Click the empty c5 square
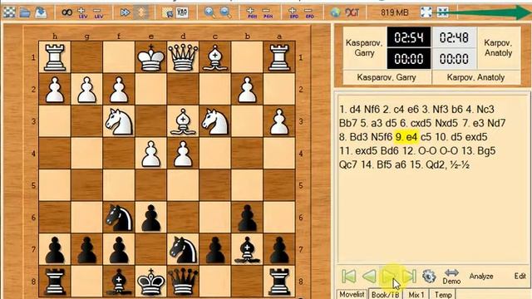 click(x=215, y=185)
